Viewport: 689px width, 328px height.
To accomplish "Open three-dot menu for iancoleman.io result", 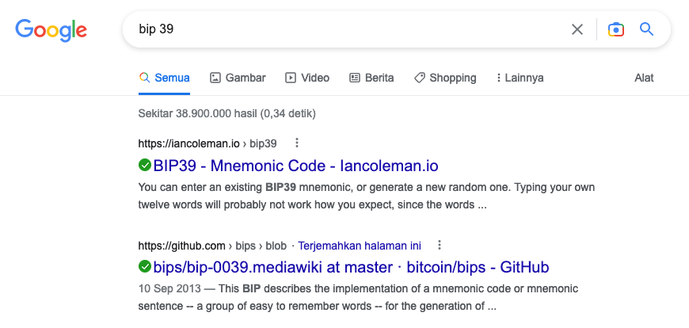I will click(297, 143).
